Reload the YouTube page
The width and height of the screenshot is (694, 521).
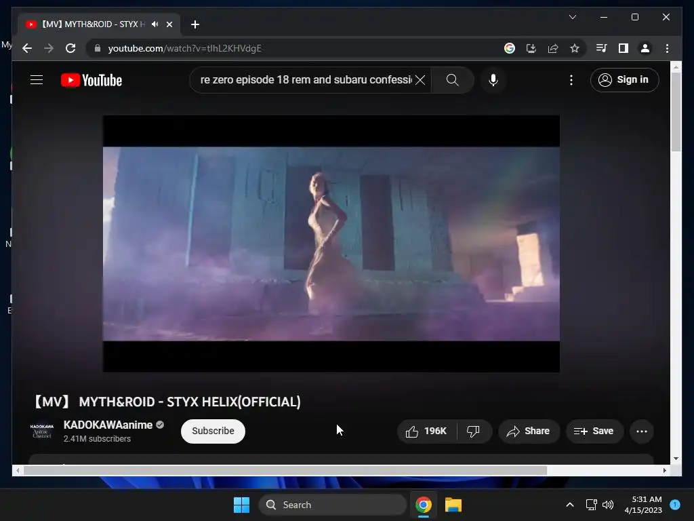(x=70, y=48)
